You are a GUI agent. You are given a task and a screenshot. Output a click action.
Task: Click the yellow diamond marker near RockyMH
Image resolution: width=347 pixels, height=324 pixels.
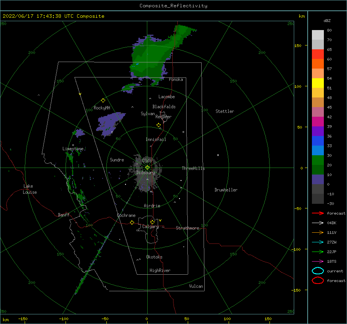103,101
